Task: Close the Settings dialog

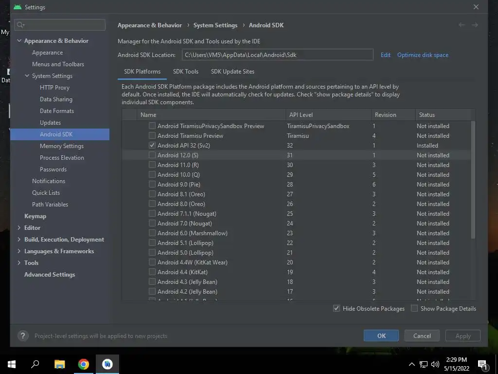Action: (x=476, y=7)
